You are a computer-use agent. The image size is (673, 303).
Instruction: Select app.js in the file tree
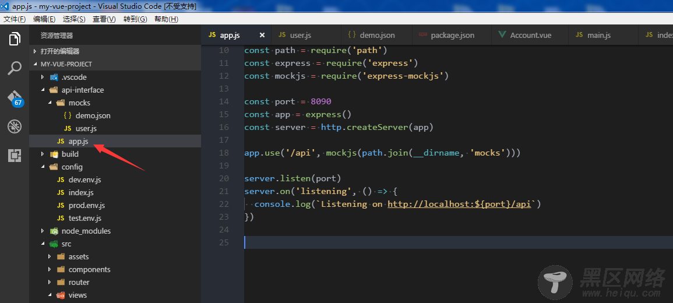(115, 141)
